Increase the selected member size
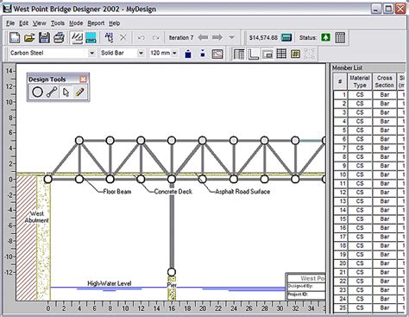Viewport: 409px width, 317px height. coord(188,54)
